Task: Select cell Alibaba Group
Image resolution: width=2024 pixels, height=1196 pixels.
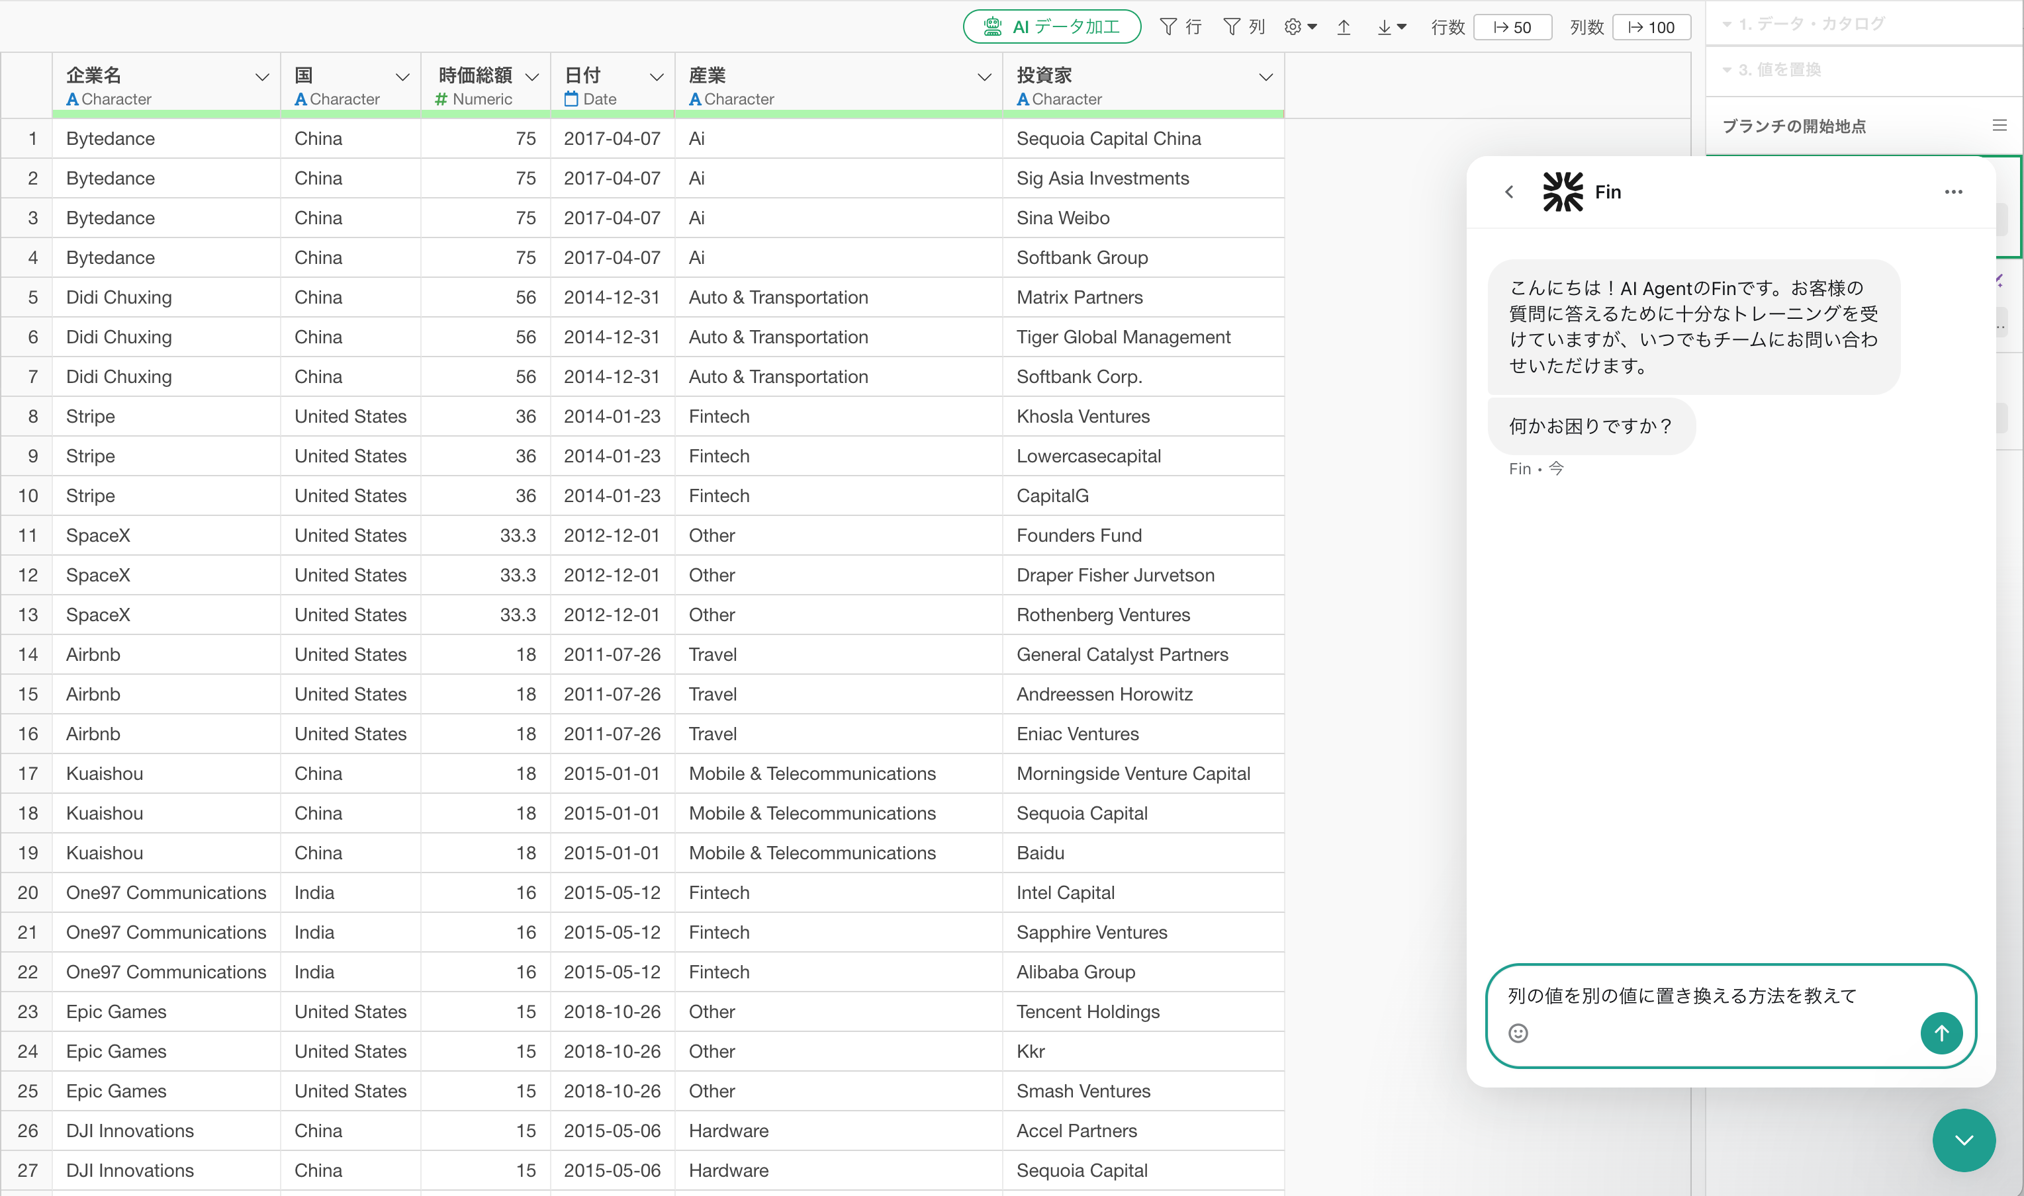Action: point(1142,972)
